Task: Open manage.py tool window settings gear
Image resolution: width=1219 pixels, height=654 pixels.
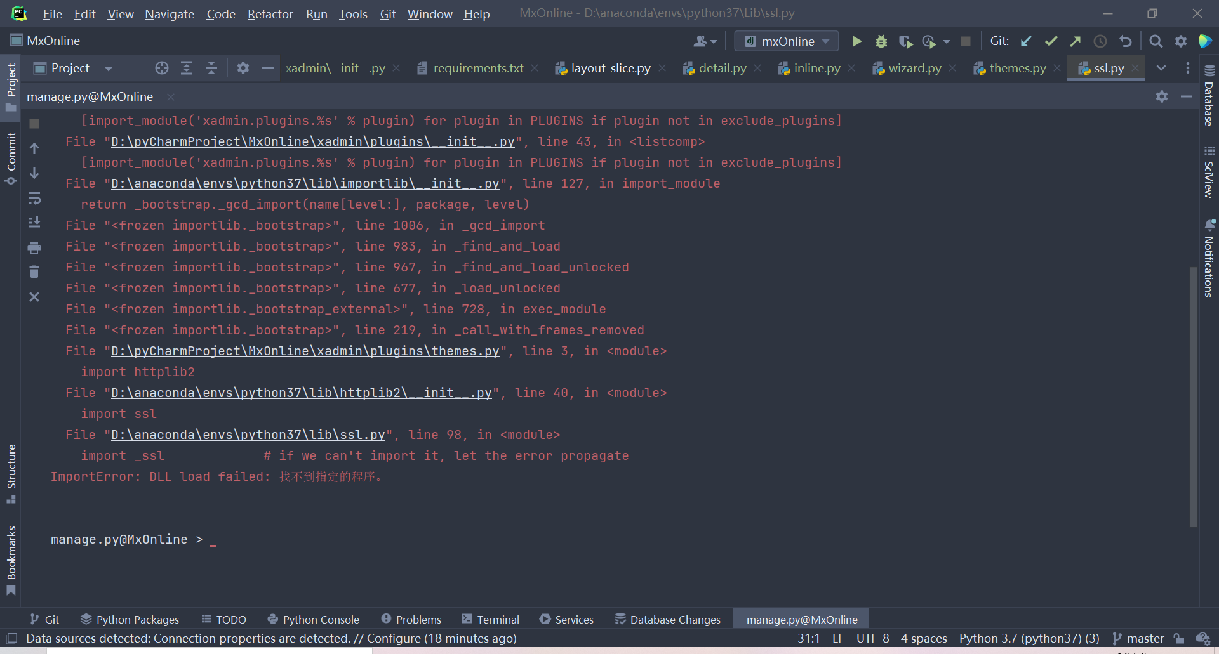Action: click(1162, 96)
